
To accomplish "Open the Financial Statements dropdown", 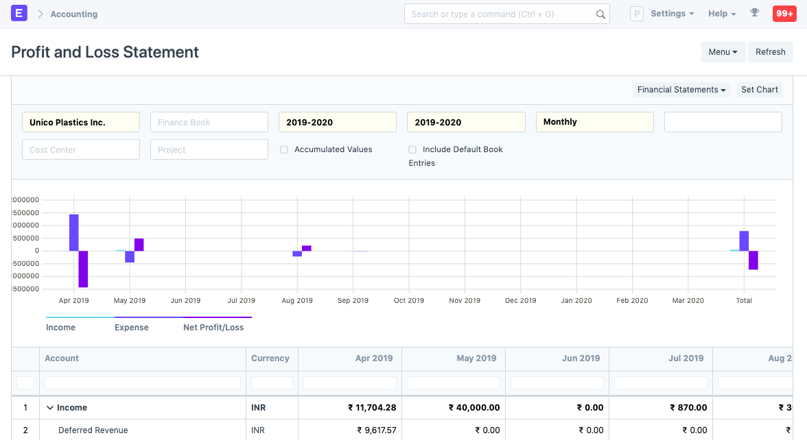I will (x=681, y=89).
